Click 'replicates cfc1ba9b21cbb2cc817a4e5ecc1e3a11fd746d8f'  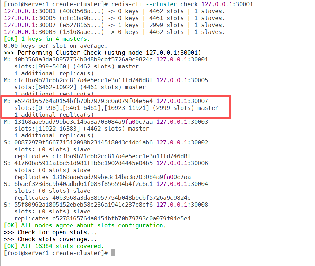[102, 156]
